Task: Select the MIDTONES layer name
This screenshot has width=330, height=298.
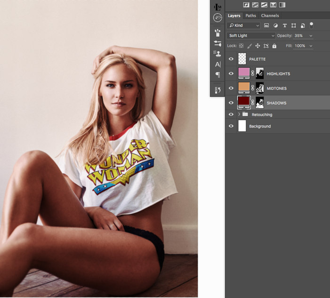Action: [276, 89]
